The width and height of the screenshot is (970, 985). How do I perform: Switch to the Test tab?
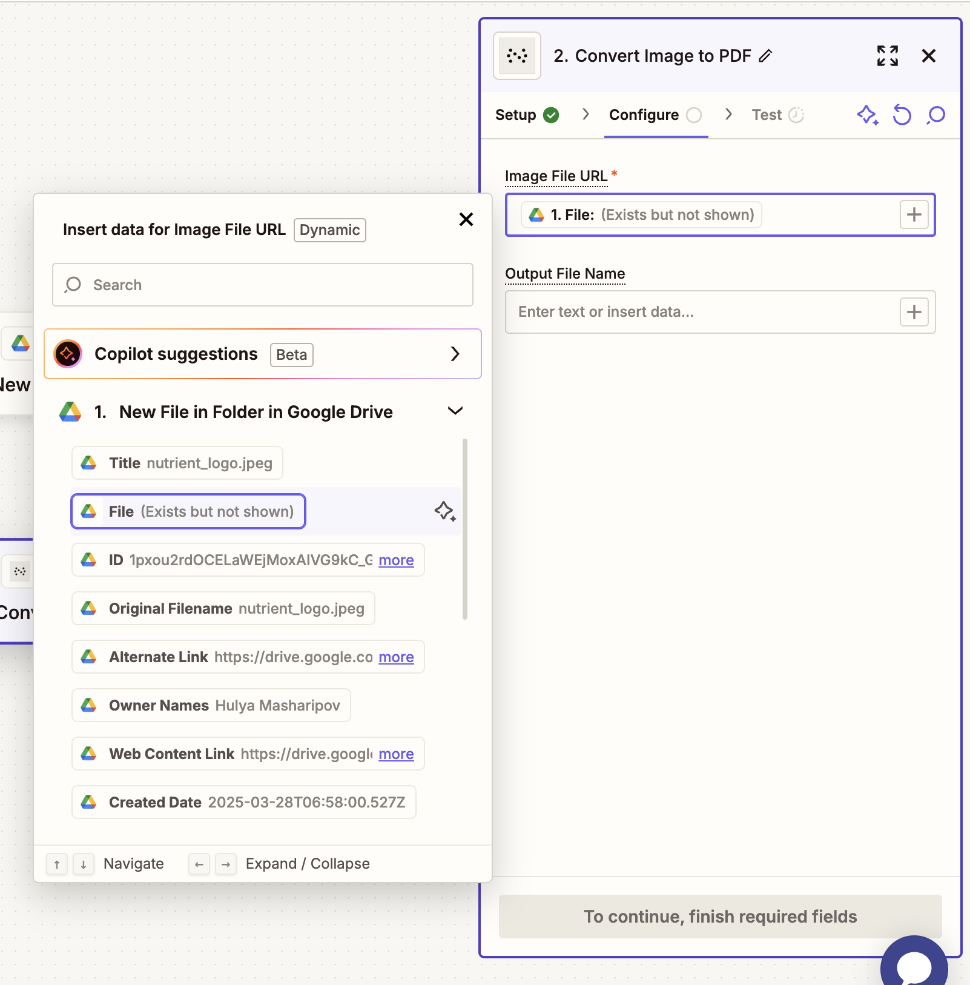(x=766, y=114)
